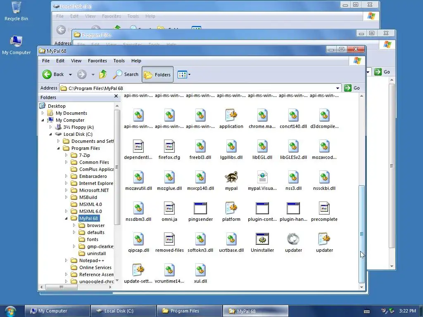The height and width of the screenshot is (317, 423).
Task: Toggle the Folders pane button
Action: (157, 74)
